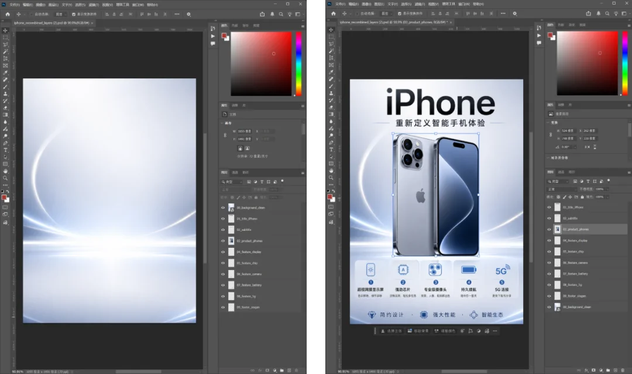
Task: Select the Spot Healing Brush in right window
Action: (331, 79)
